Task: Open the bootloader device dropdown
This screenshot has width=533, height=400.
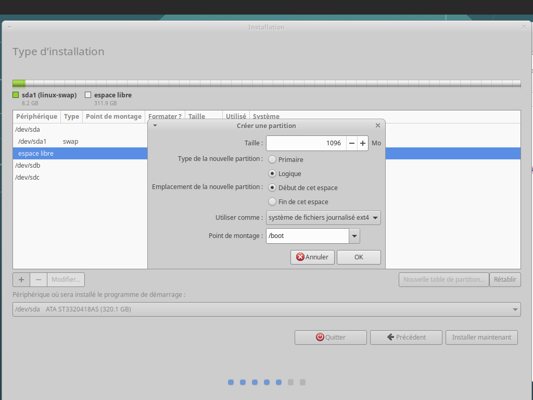Action: [266, 309]
